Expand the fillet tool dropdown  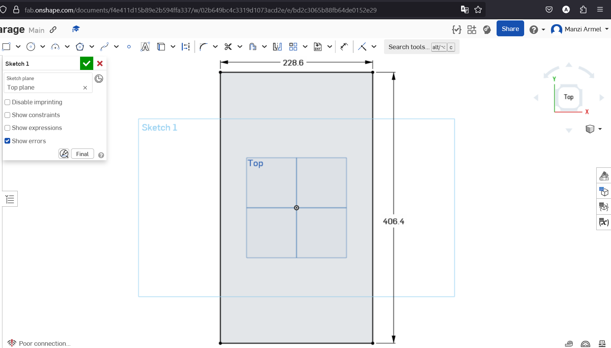click(x=215, y=46)
